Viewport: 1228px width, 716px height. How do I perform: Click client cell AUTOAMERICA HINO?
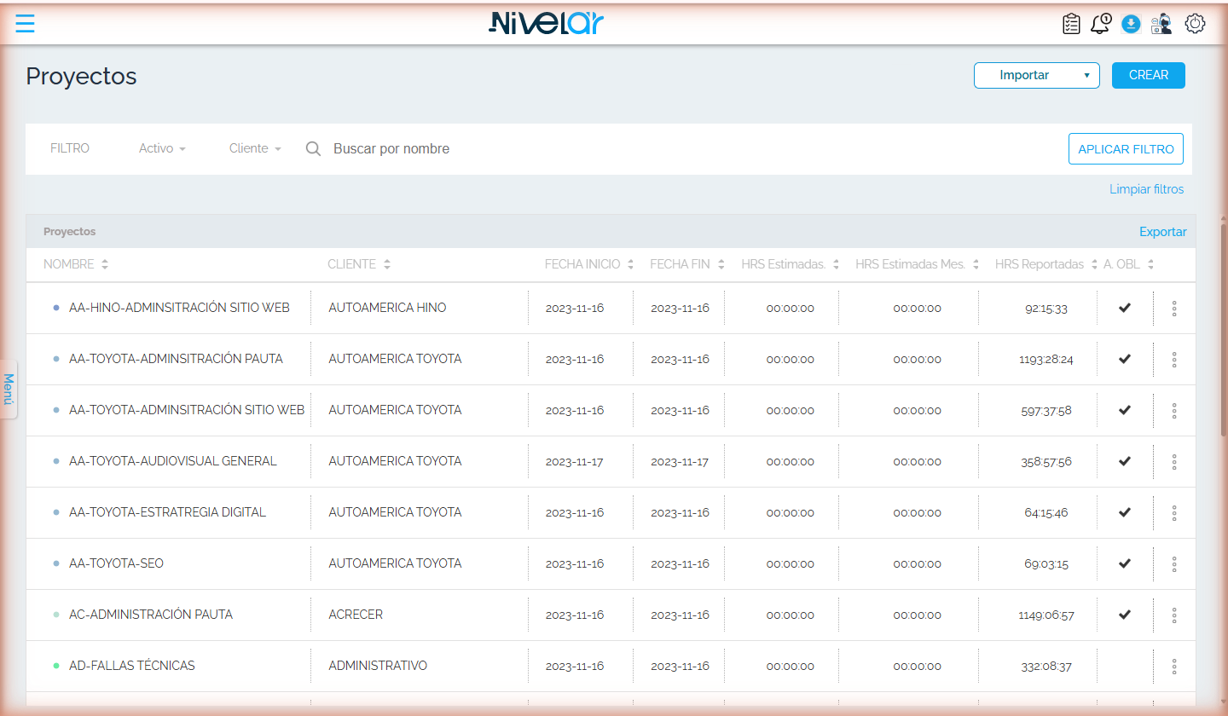click(387, 308)
